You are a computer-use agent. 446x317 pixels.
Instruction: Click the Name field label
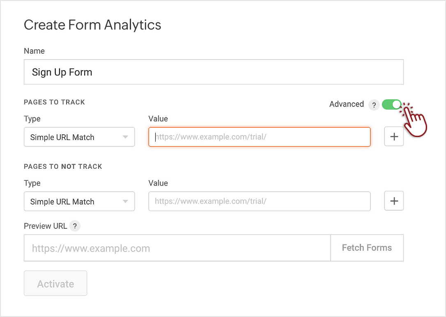click(34, 51)
